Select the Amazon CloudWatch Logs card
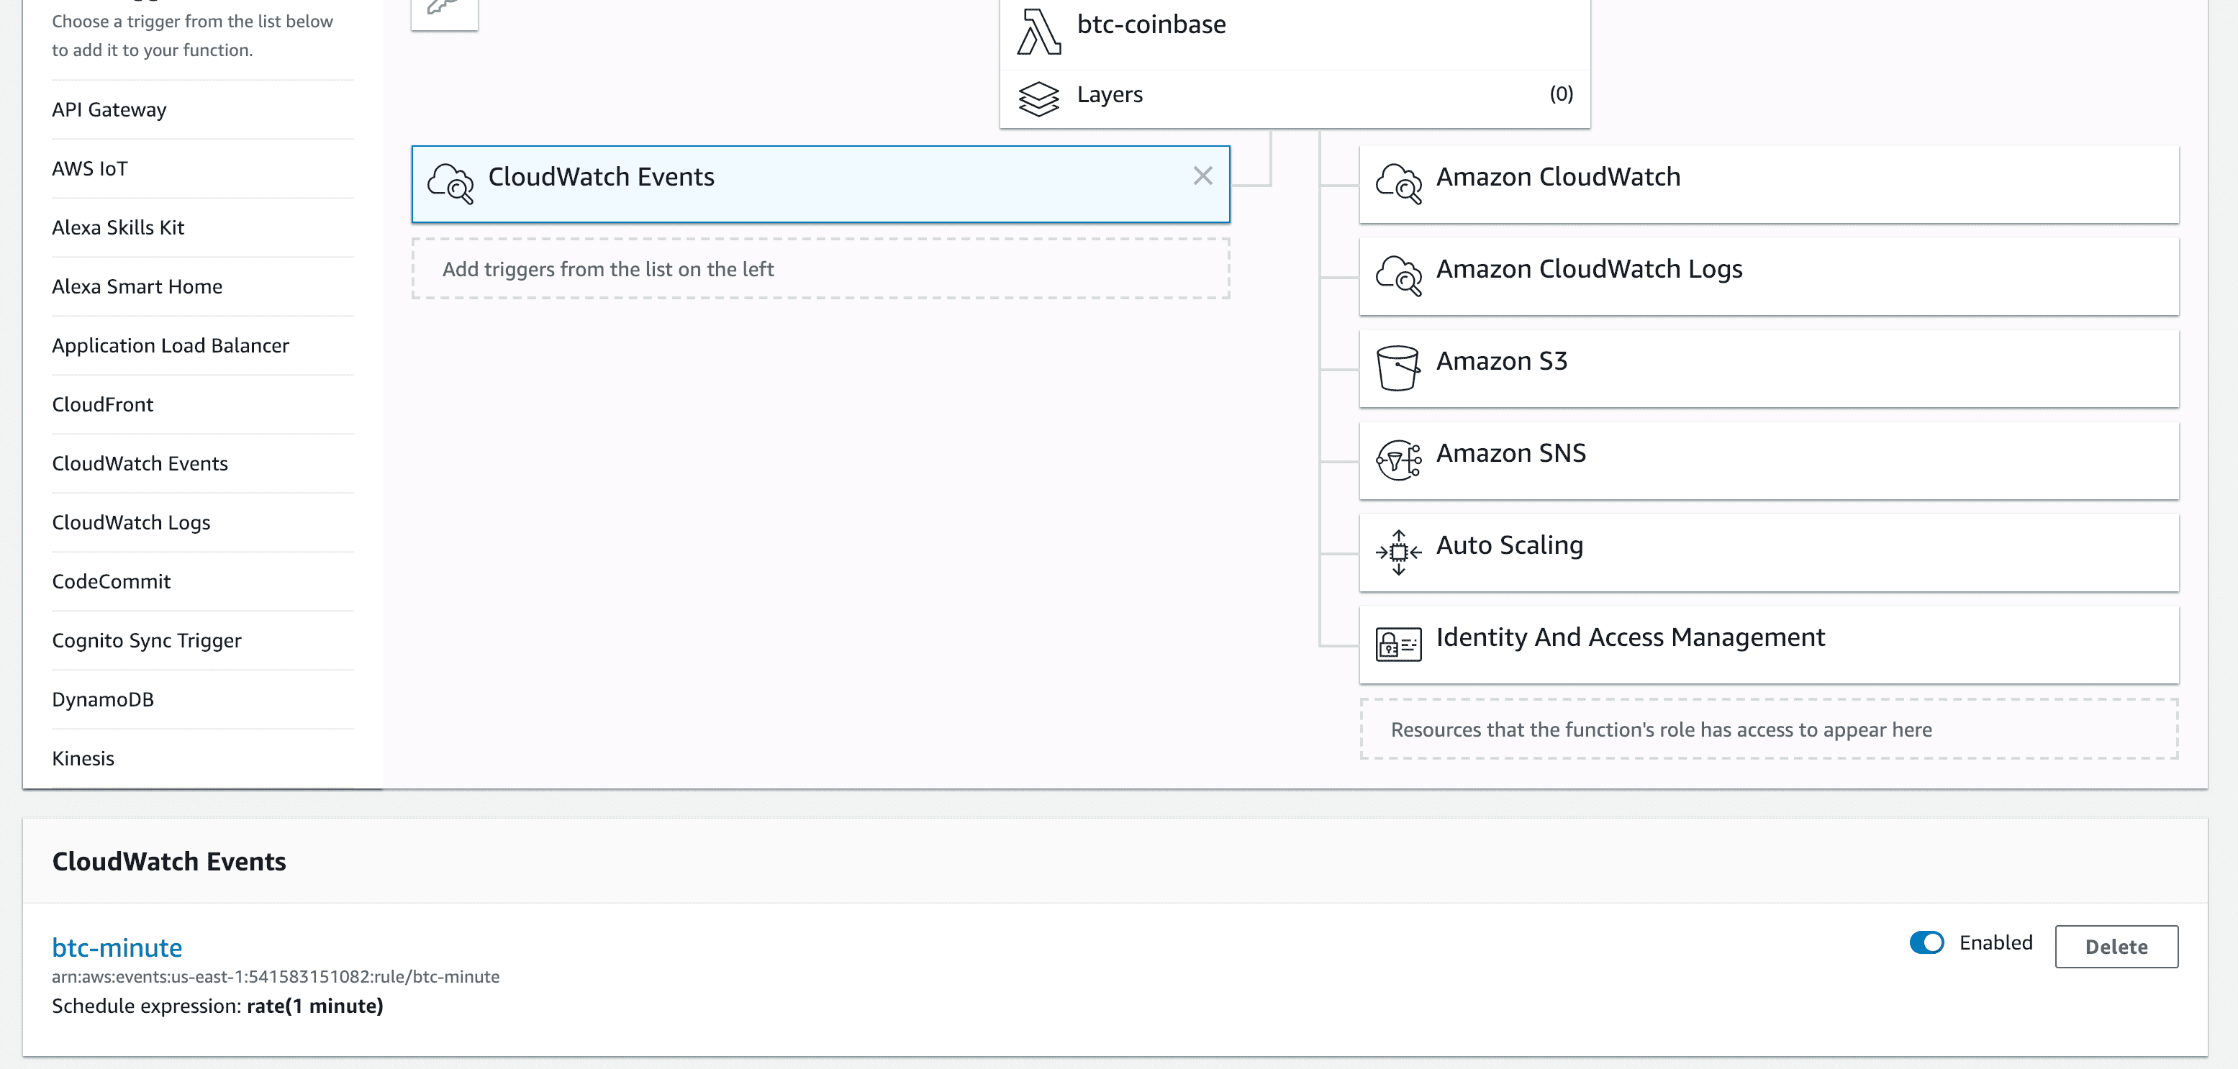2238x1069 pixels. 1768,276
